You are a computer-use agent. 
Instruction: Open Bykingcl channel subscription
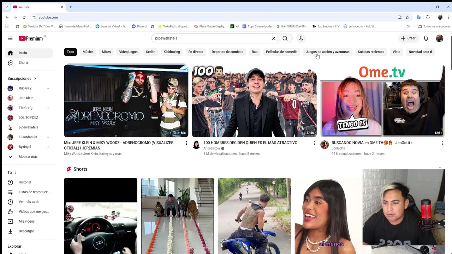pos(29,147)
